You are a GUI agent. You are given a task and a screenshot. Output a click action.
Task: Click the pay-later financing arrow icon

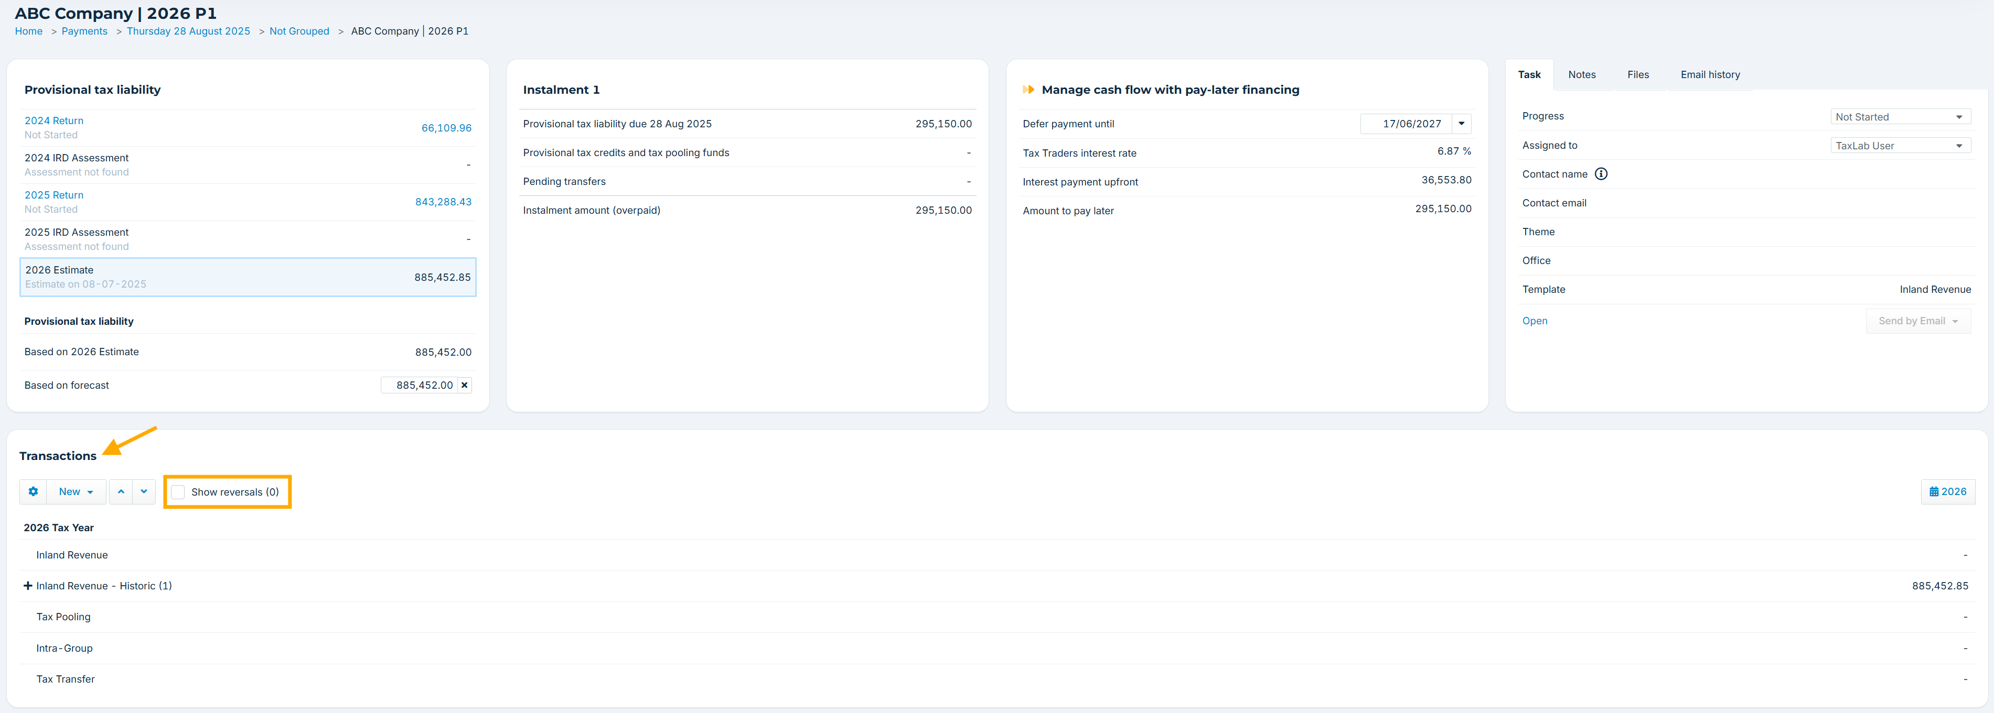1028,90
